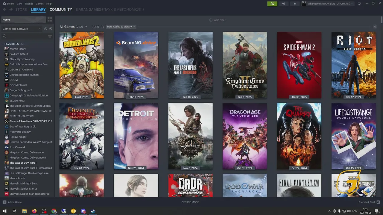Screen dimensions: 383x215
Task: Switch to the LIBRARY tab
Action: [x=38, y=10]
